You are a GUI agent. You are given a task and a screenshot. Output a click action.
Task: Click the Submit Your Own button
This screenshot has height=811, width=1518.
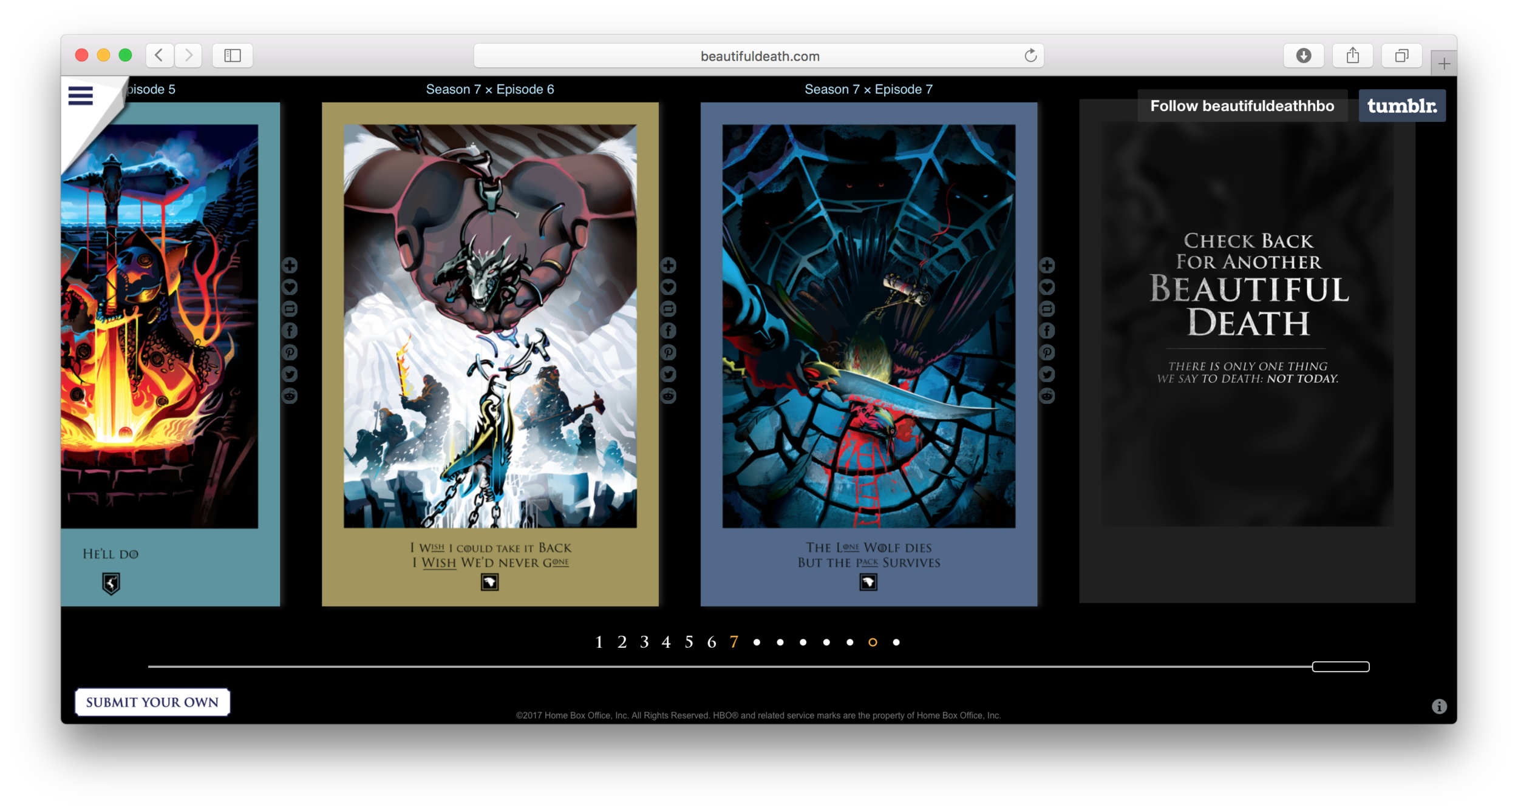pos(152,702)
